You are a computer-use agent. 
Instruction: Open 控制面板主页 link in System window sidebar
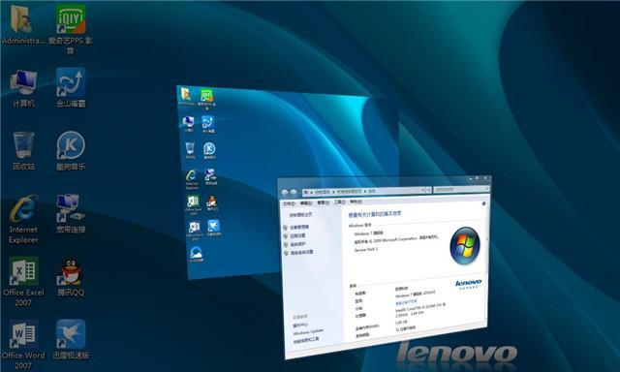click(x=300, y=215)
